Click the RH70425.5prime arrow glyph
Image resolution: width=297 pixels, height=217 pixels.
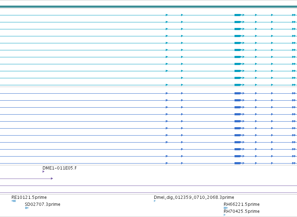225,215
